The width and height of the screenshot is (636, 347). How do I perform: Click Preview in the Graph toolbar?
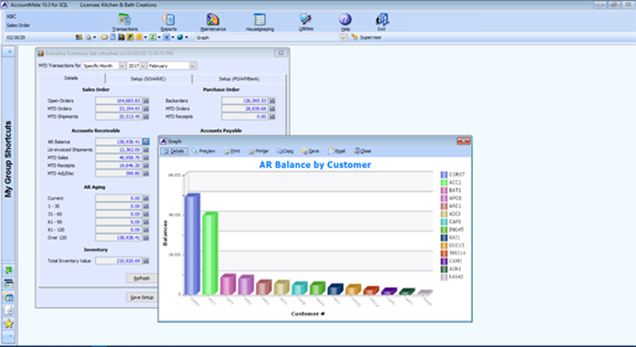point(204,151)
